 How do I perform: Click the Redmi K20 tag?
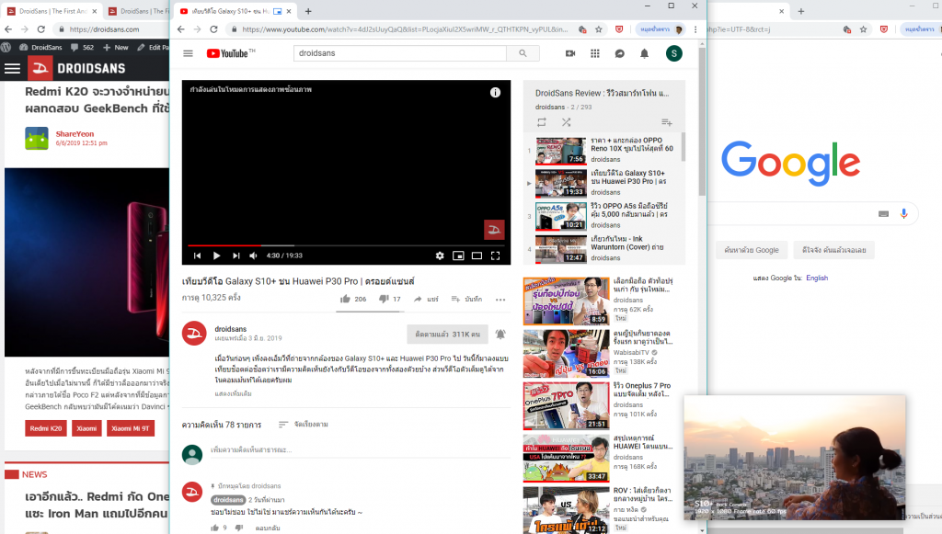(x=46, y=428)
